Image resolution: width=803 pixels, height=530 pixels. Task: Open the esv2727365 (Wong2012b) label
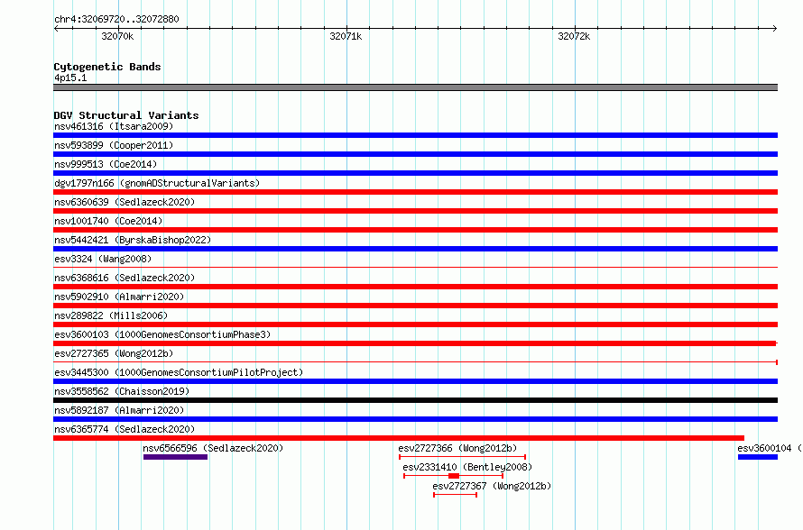[x=114, y=353]
